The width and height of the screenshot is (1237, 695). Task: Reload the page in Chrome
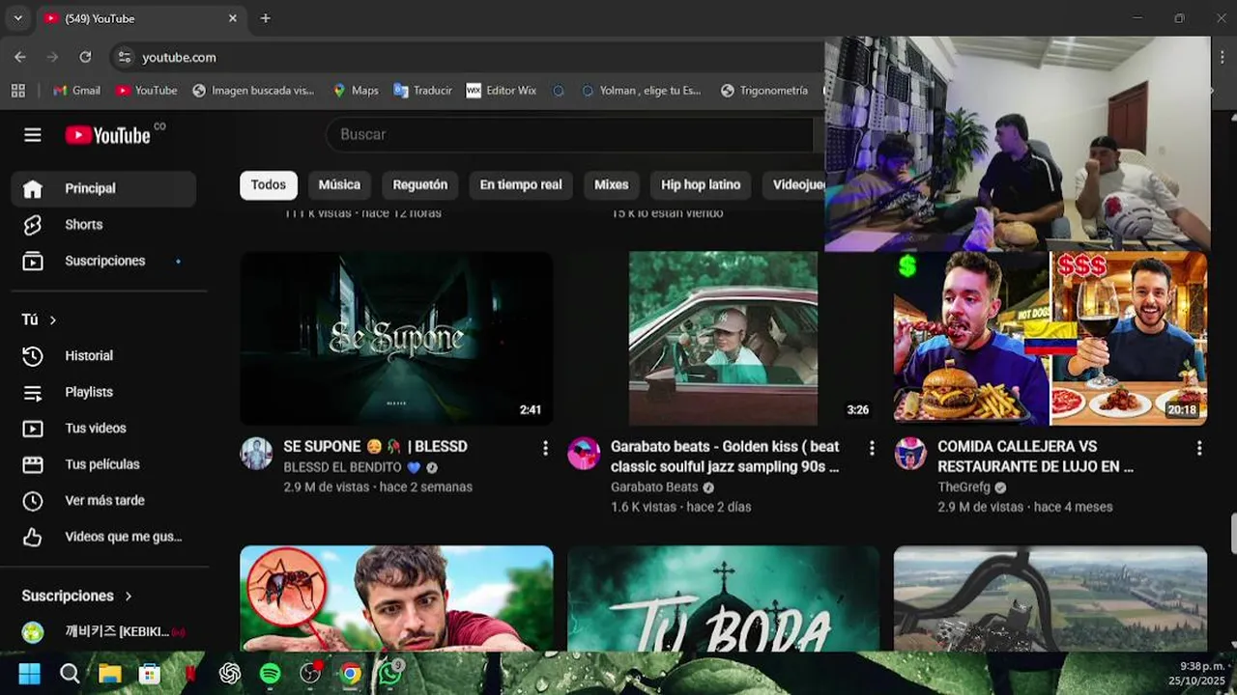pyautogui.click(x=85, y=57)
